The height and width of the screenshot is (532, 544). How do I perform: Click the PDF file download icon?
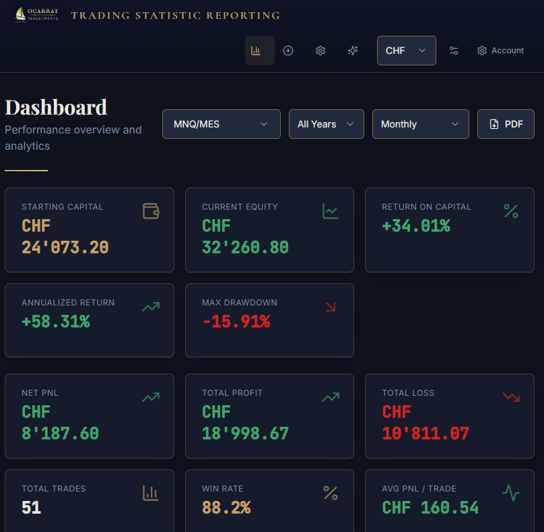click(494, 124)
